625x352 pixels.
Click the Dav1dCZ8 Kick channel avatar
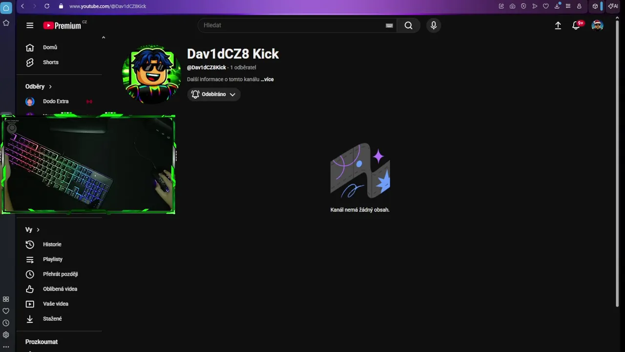[x=152, y=74]
